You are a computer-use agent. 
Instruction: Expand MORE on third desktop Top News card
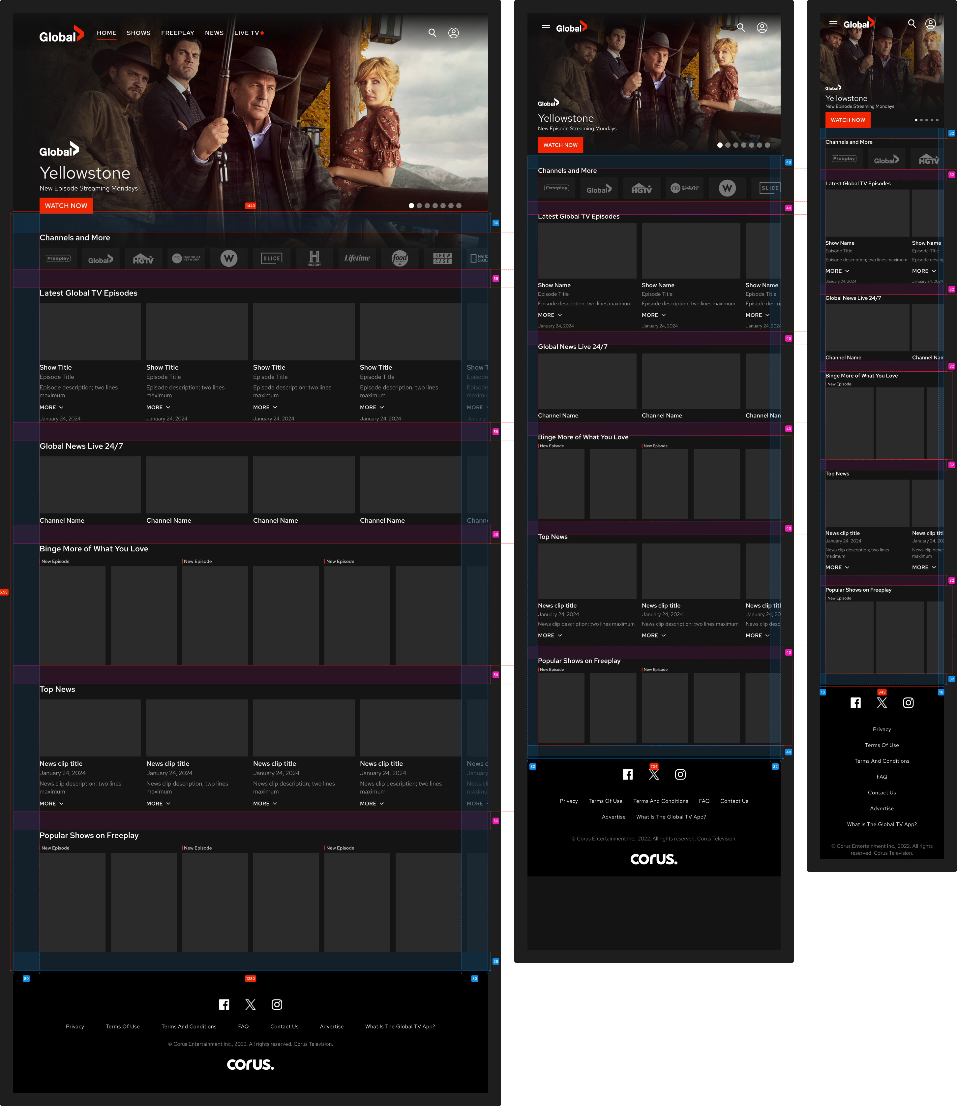pos(265,804)
